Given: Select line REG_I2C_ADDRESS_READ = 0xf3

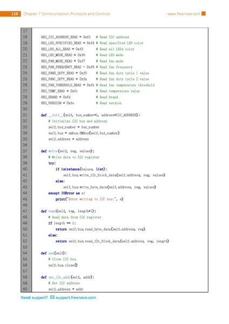Looking at the screenshot, I should 66,37.
